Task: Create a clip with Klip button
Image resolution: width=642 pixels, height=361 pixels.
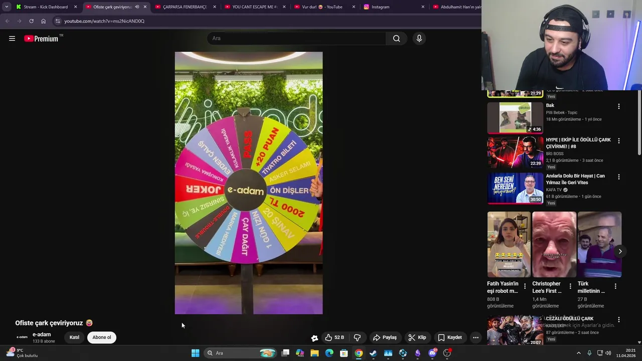Action: [417, 337]
